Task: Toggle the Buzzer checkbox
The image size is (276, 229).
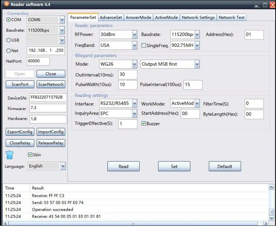Action: click(x=144, y=124)
